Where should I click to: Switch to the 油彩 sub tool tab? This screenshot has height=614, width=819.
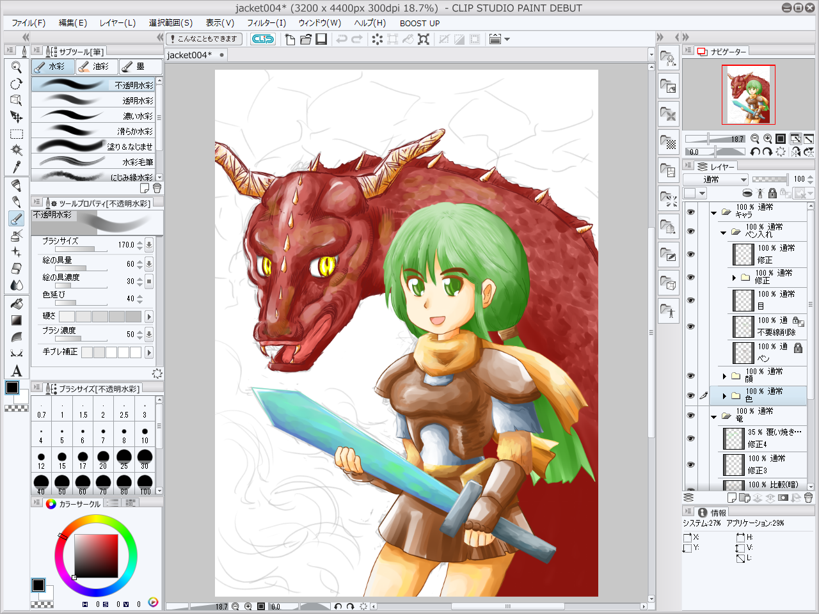point(96,67)
